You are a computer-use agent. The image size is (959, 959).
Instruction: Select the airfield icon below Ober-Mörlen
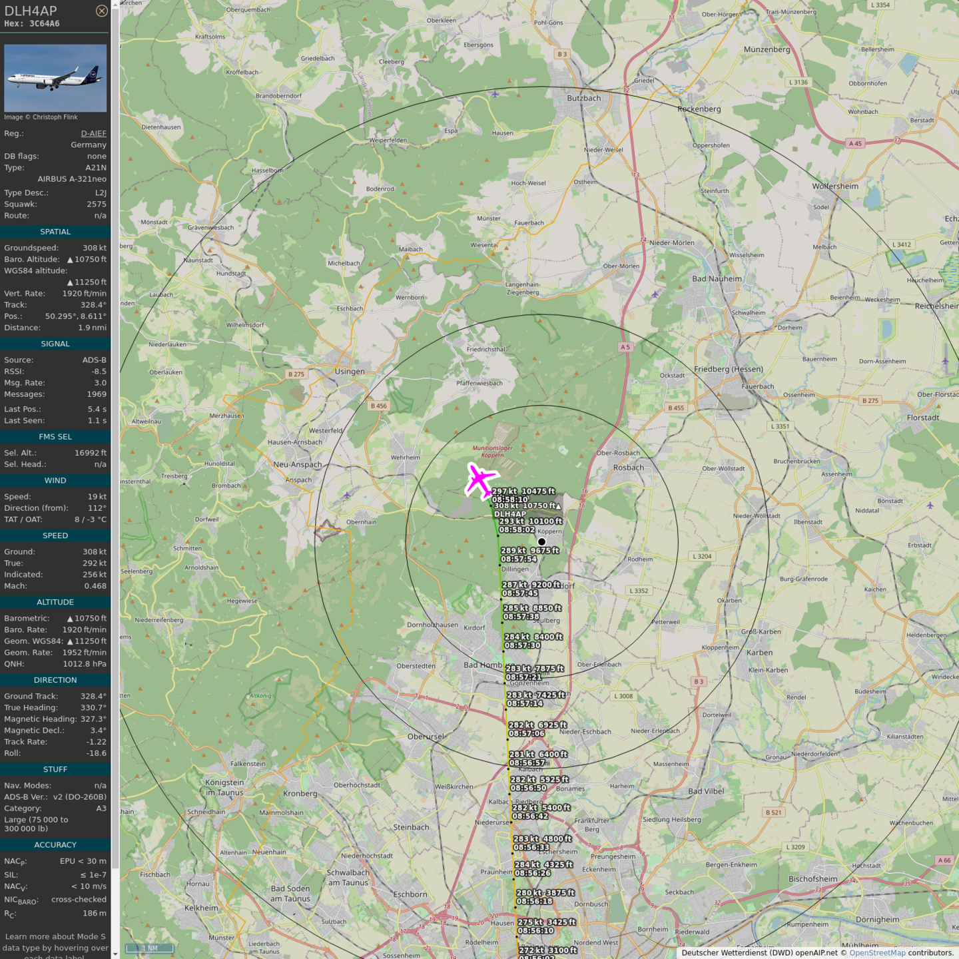click(655, 294)
